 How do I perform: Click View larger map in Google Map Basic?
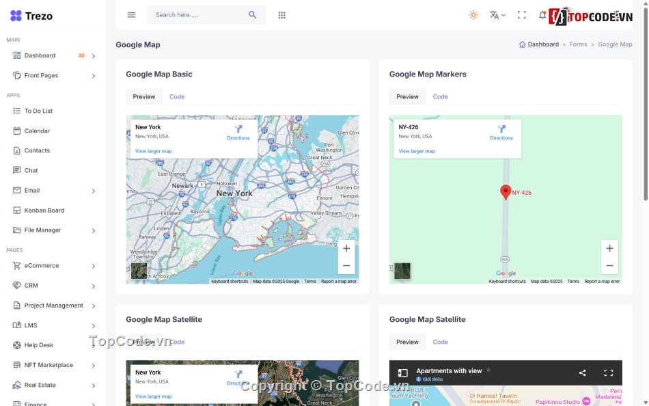point(154,151)
